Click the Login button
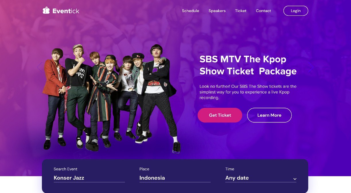Viewport: 351px width, 193px height. coord(296,11)
